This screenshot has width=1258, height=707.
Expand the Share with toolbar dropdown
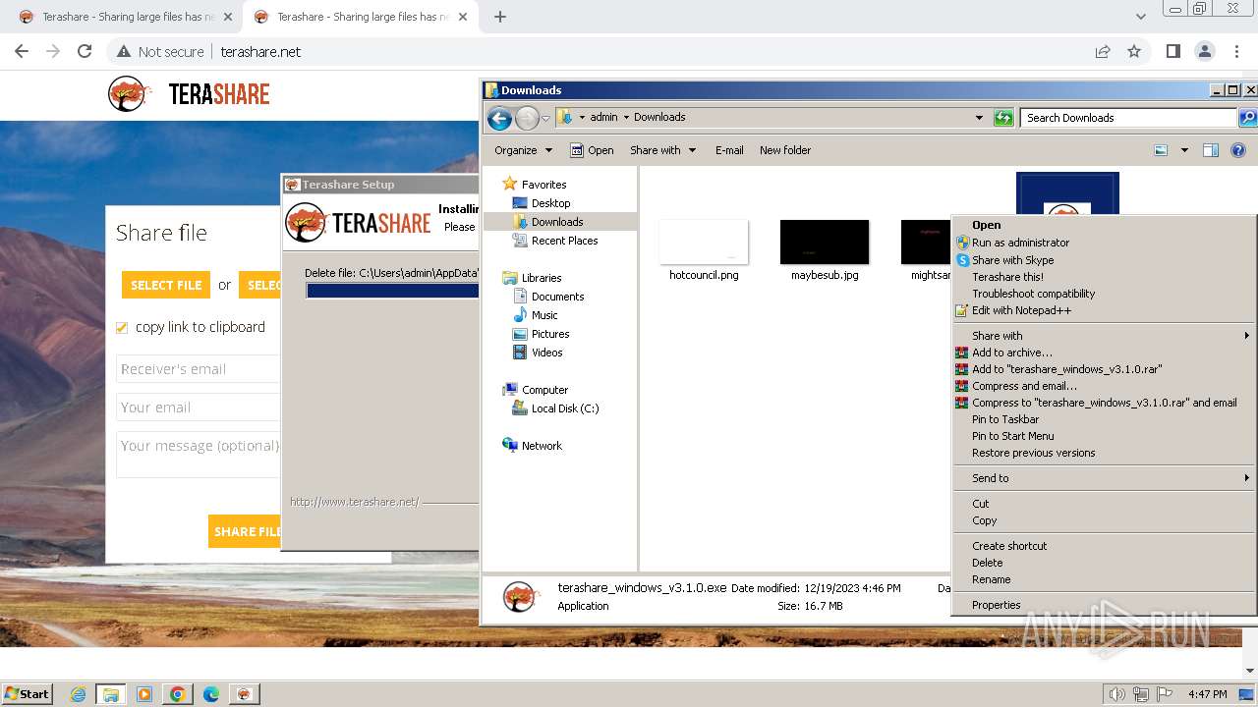click(663, 150)
